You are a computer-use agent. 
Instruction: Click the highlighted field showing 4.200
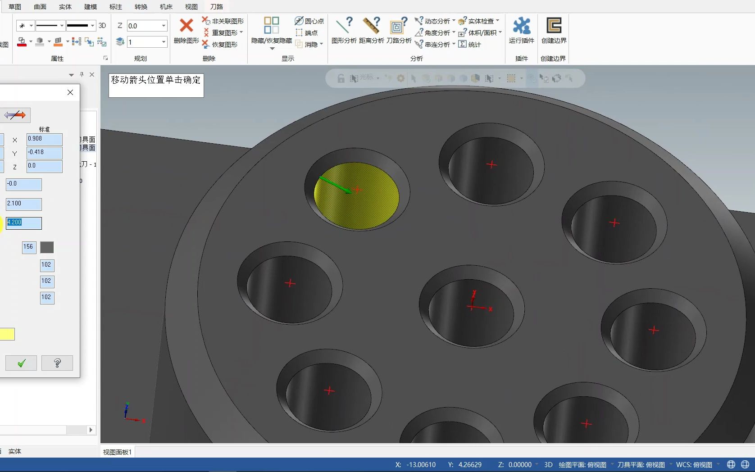pos(24,223)
